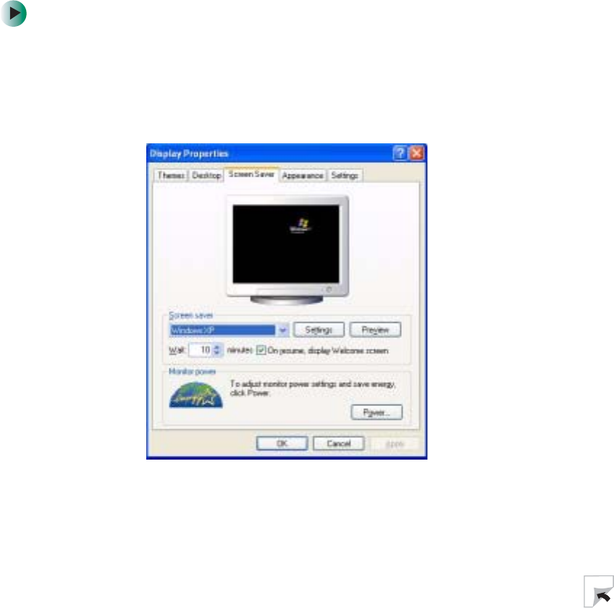Preview the selected screen saver
614x608 pixels.
[x=375, y=329]
